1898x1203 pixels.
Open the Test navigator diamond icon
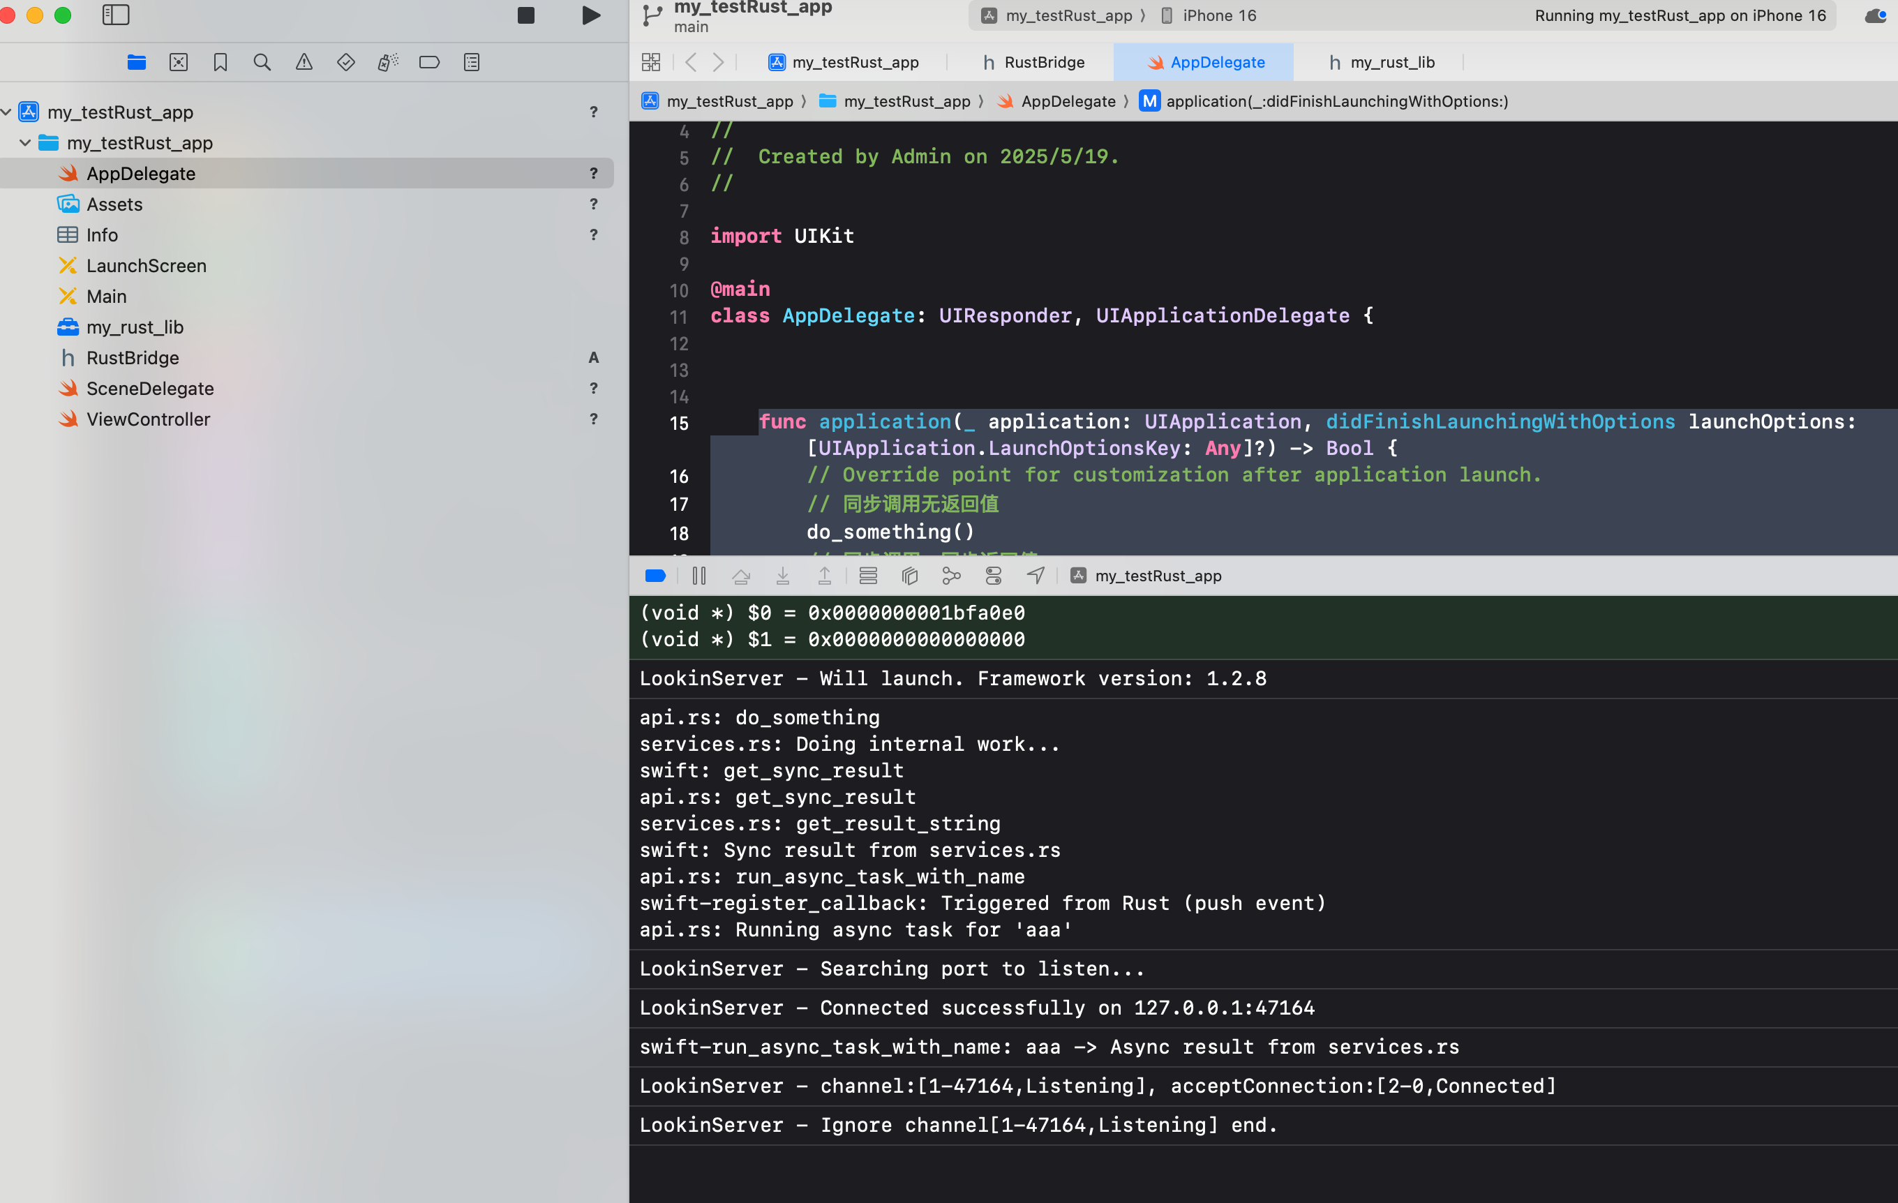coord(346,62)
